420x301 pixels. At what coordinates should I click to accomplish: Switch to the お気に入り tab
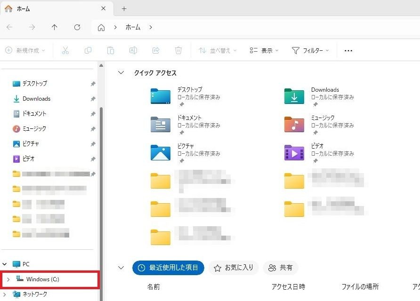[234, 268]
